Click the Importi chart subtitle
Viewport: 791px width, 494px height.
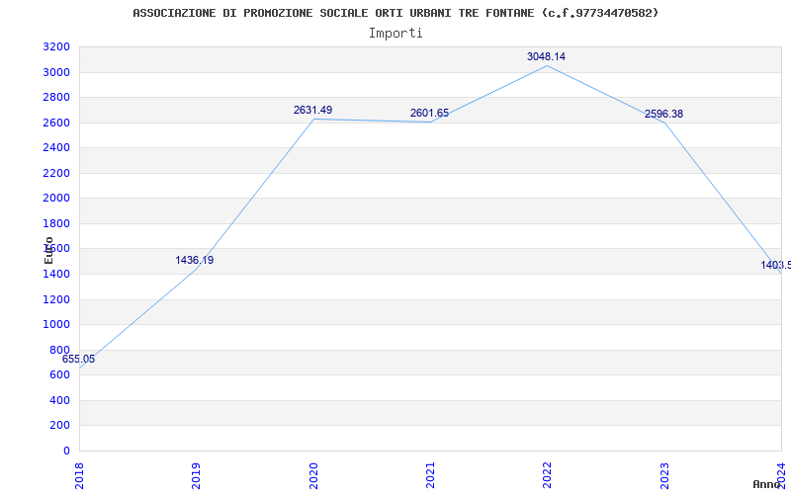click(x=395, y=34)
